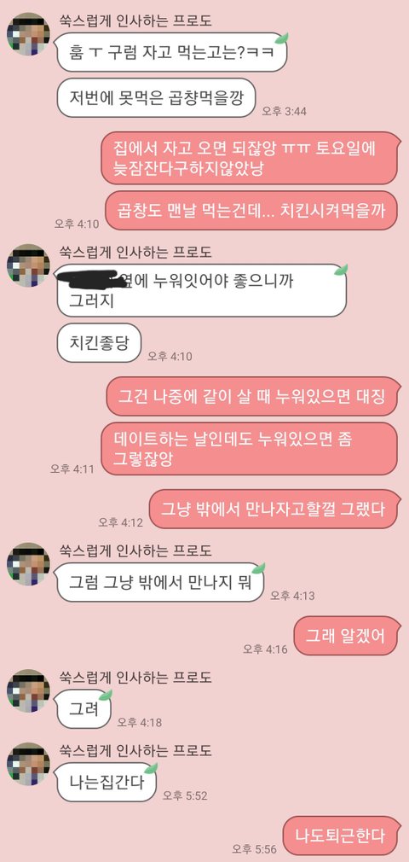Tap the leaf icon on '나는집간다' bubble
The width and height of the screenshot is (409, 862).
click(151, 768)
